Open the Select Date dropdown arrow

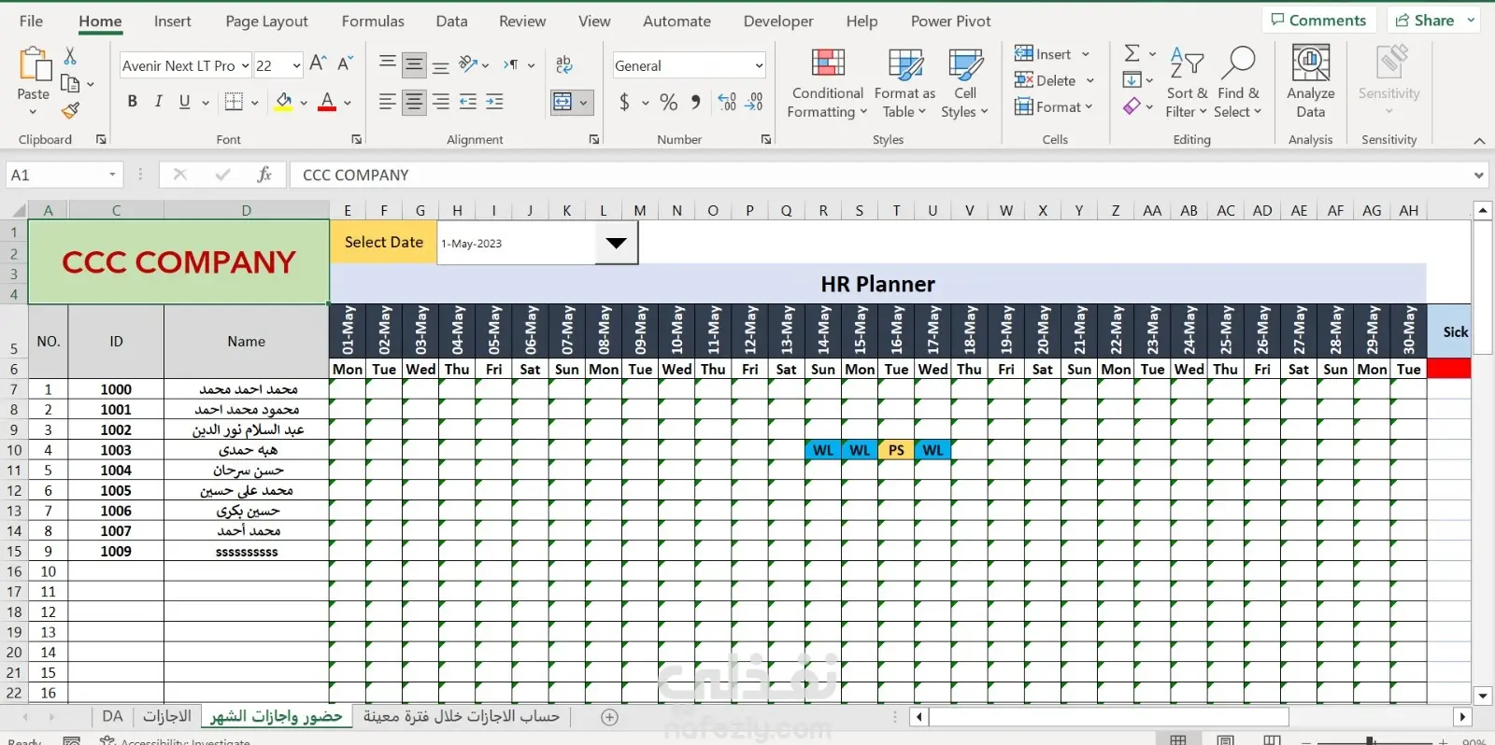pos(616,244)
